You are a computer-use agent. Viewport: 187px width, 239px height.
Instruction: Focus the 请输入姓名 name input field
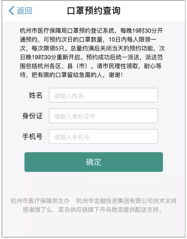pos(103,95)
